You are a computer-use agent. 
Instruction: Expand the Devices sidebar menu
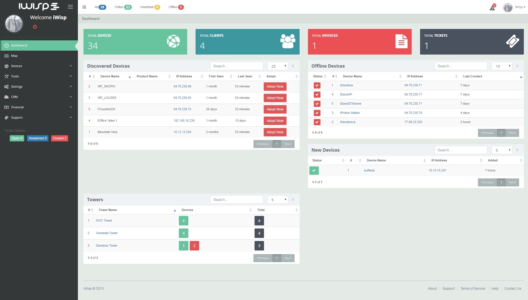(39, 66)
